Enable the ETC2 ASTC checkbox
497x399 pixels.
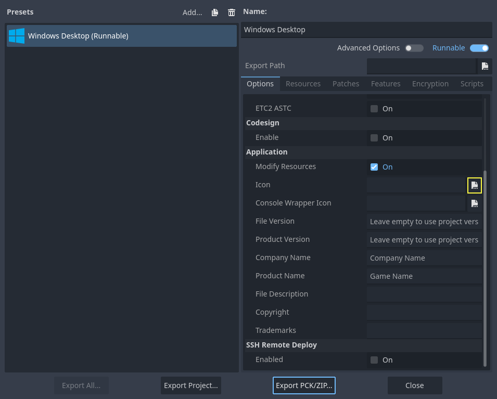pyautogui.click(x=374, y=108)
